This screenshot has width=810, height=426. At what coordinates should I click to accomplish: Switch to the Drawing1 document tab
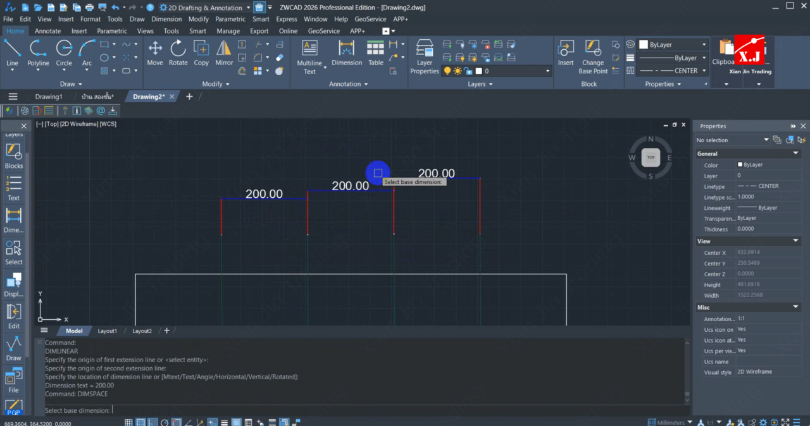[49, 97]
